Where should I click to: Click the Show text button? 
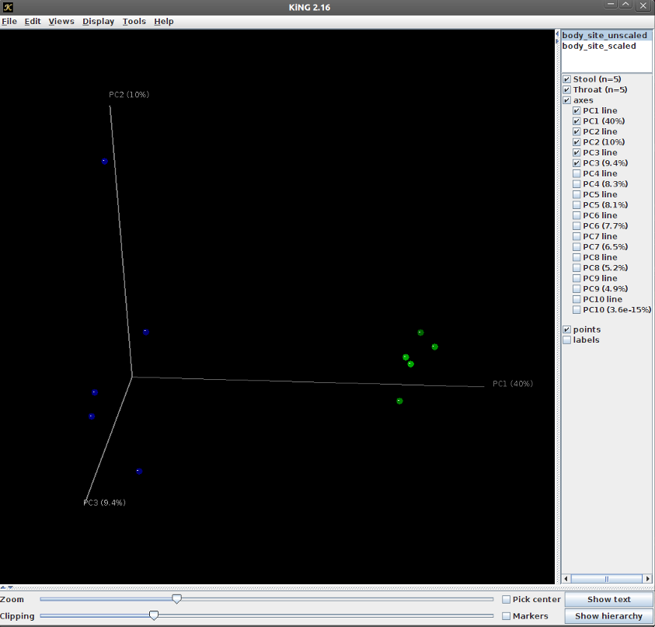(x=608, y=600)
